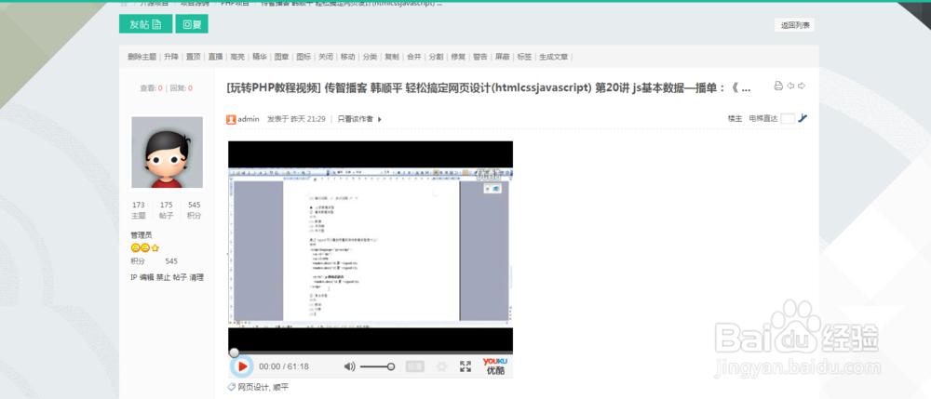The image size is (931, 399).
Task: Click the 清理 cleanup link
Action: click(196, 277)
